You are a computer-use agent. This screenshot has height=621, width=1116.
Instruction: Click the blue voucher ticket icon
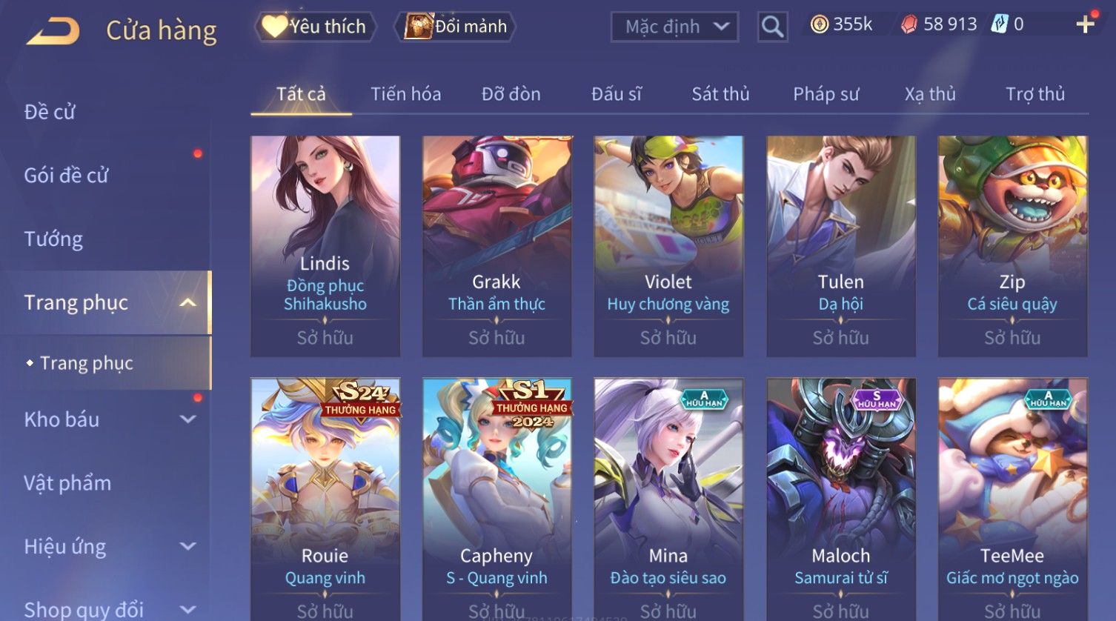click(x=1000, y=24)
